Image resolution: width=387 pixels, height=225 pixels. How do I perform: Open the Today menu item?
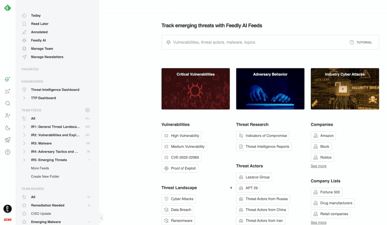tap(36, 15)
